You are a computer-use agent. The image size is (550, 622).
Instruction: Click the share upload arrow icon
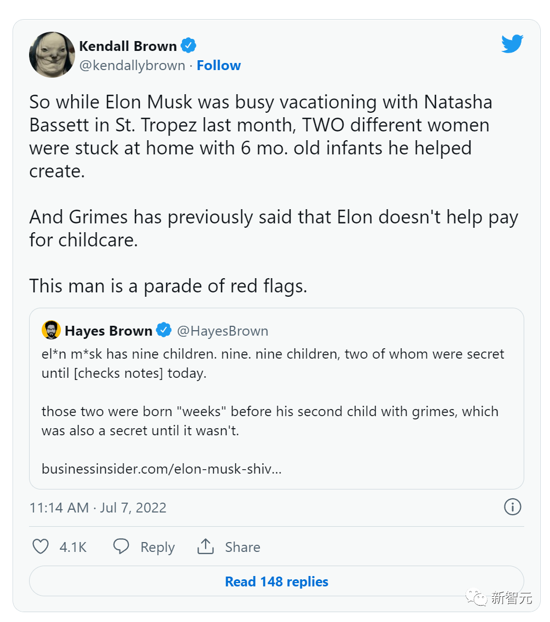205,546
